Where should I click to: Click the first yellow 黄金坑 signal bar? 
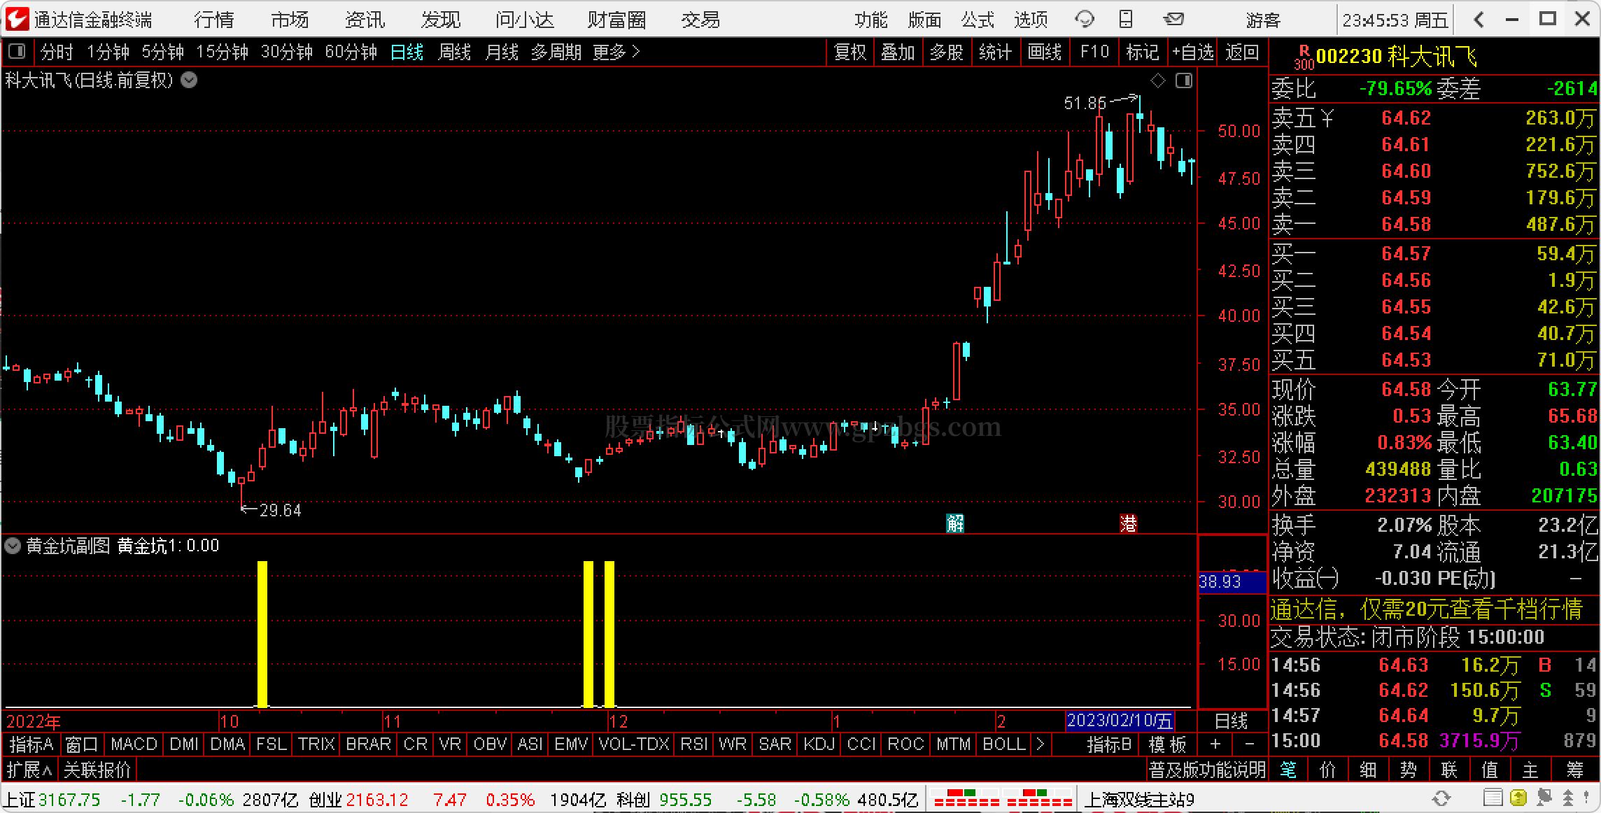click(x=262, y=634)
